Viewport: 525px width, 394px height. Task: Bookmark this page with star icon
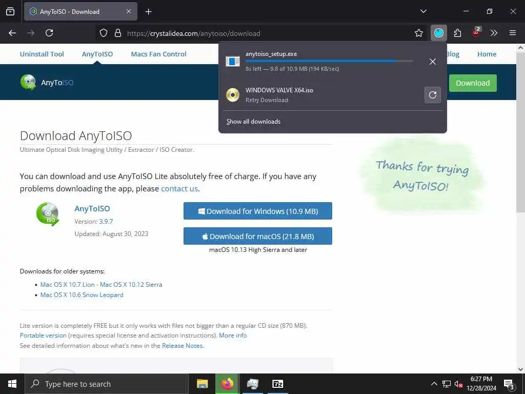pos(418,33)
